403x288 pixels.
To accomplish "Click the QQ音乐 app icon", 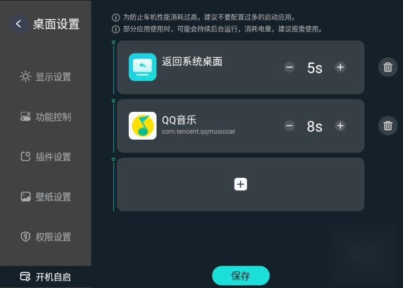I will point(142,126).
